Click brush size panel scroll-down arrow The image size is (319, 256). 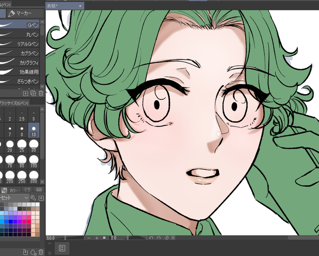click(x=42, y=181)
